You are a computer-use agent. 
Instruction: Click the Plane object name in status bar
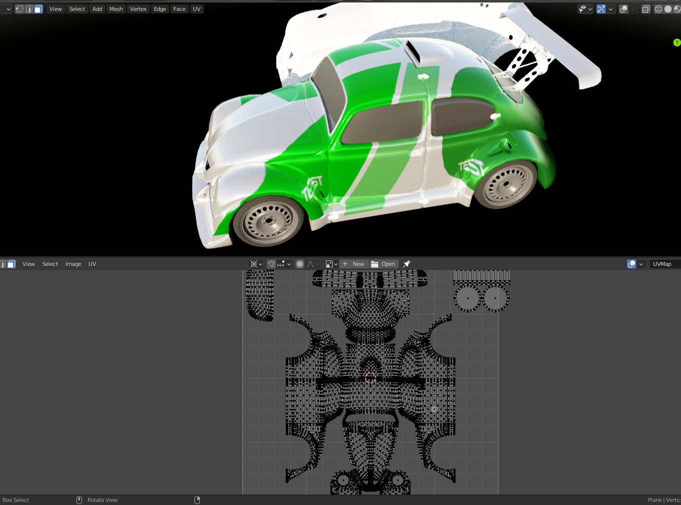click(655, 500)
